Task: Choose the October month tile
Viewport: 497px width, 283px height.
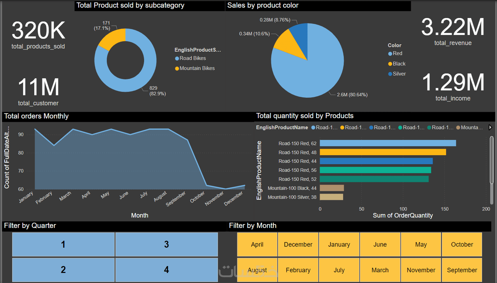Action: click(462, 244)
